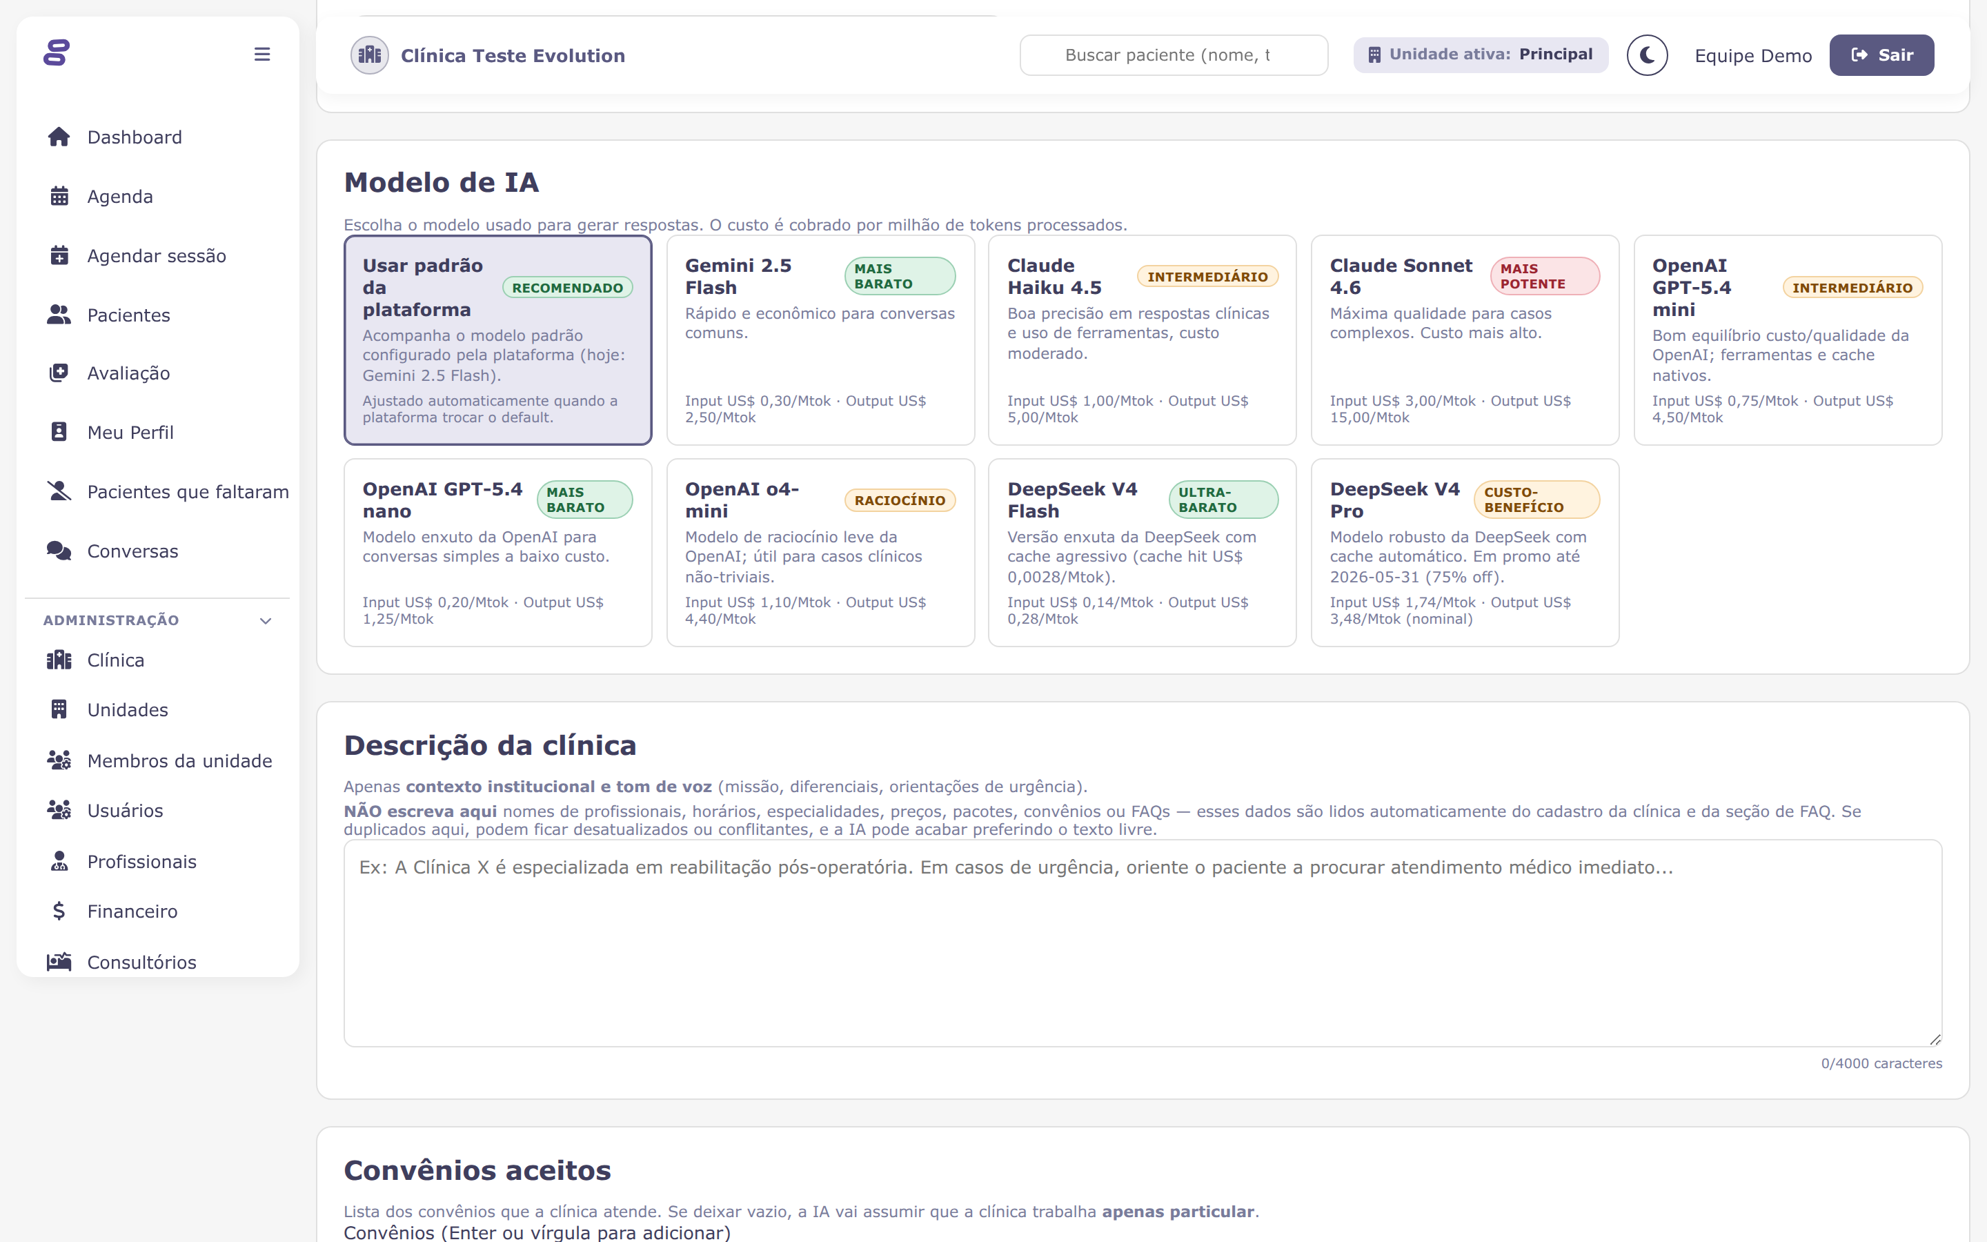Click the building icon in Unidade ativa badge
The width and height of the screenshot is (1987, 1242).
(1374, 55)
